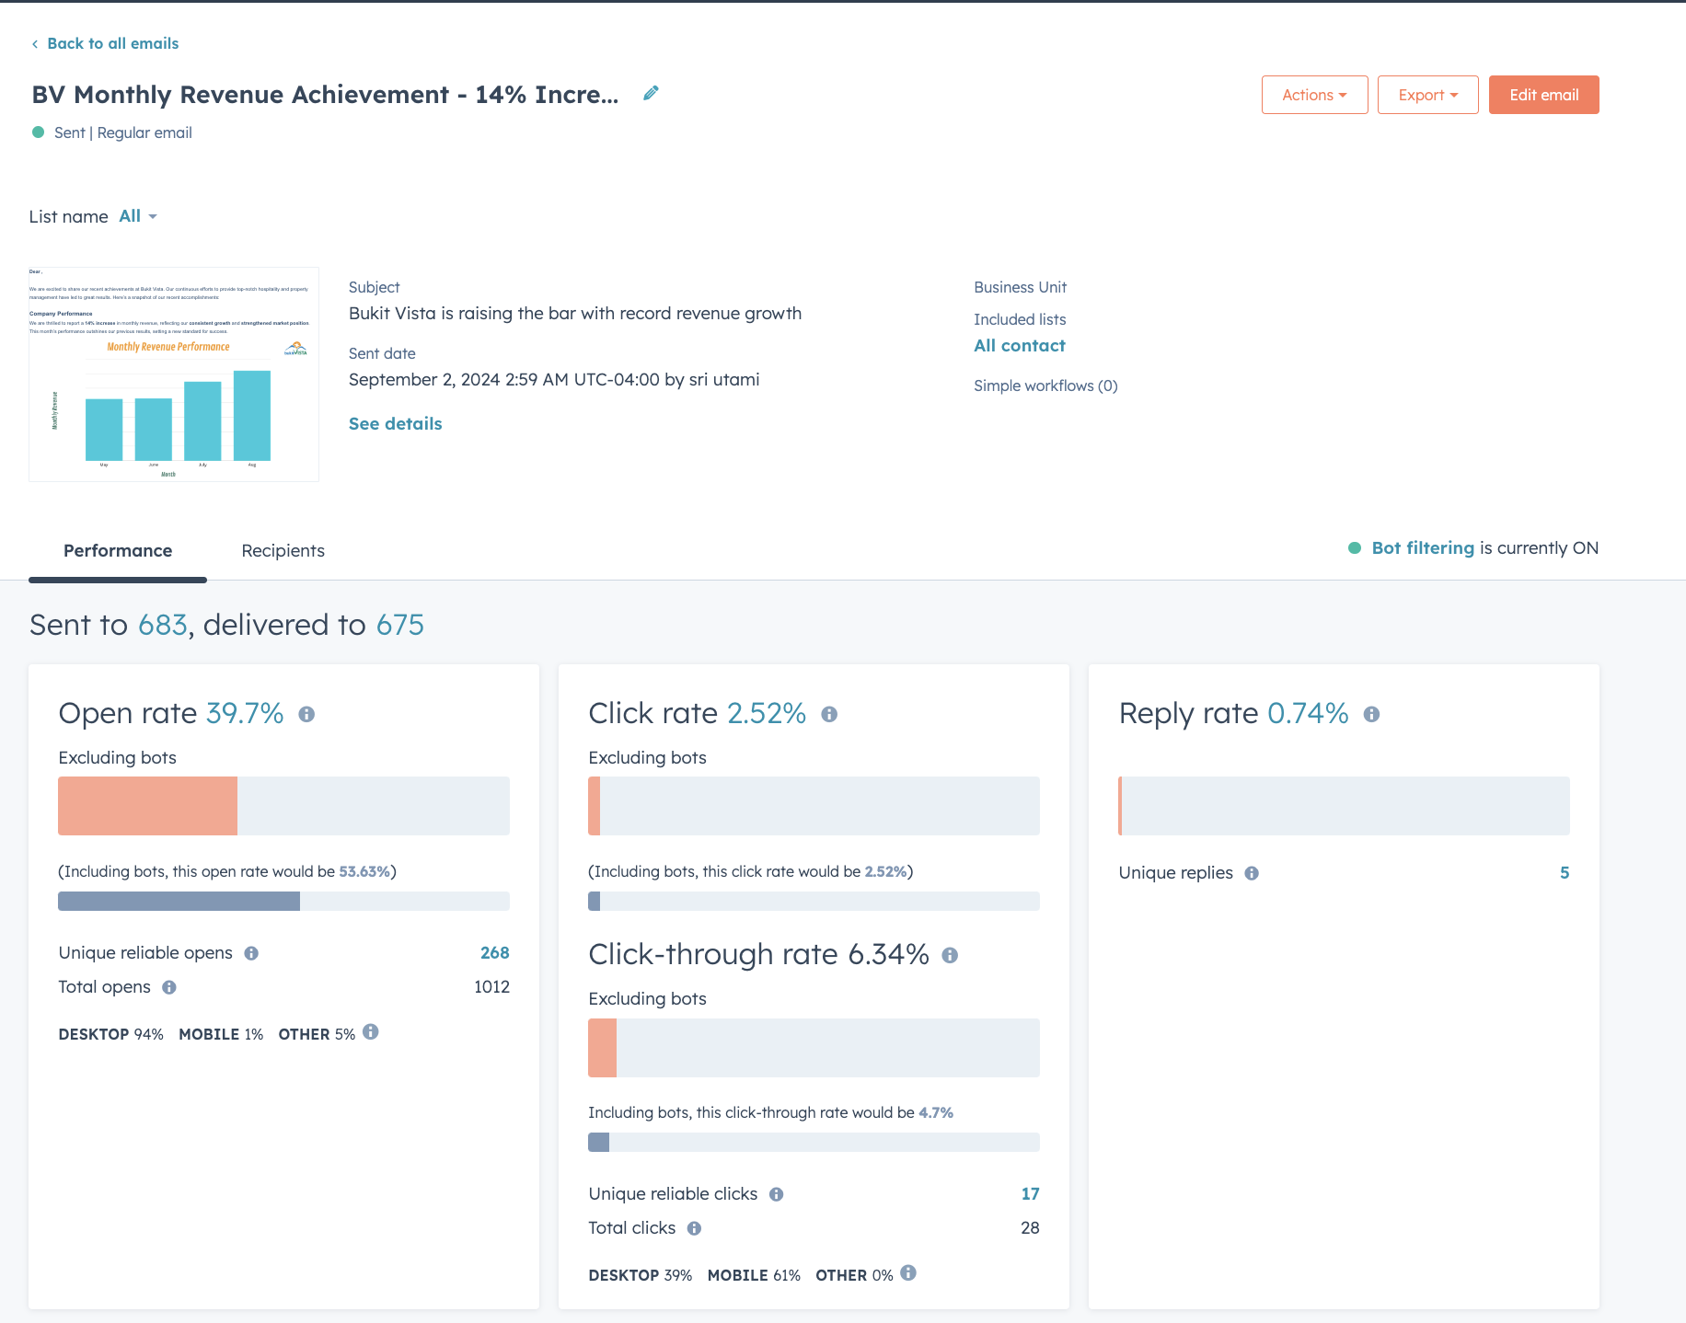Click the DESKTOP 94% opens label
The height and width of the screenshot is (1323, 1686).
(110, 1034)
